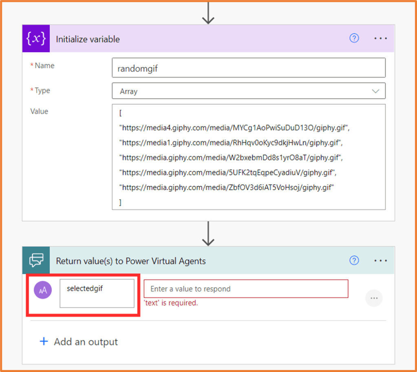Image resolution: width=417 pixels, height=372 pixels.
Task: Open the Type dropdown showing Array
Action: (248, 91)
